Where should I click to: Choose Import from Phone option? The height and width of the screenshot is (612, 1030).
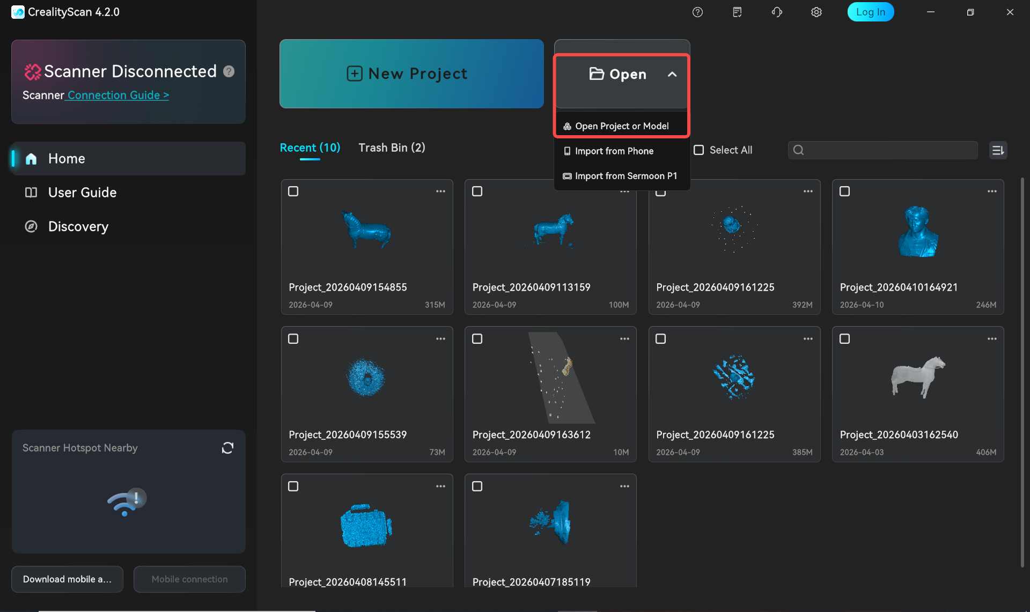click(x=614, y=151)
